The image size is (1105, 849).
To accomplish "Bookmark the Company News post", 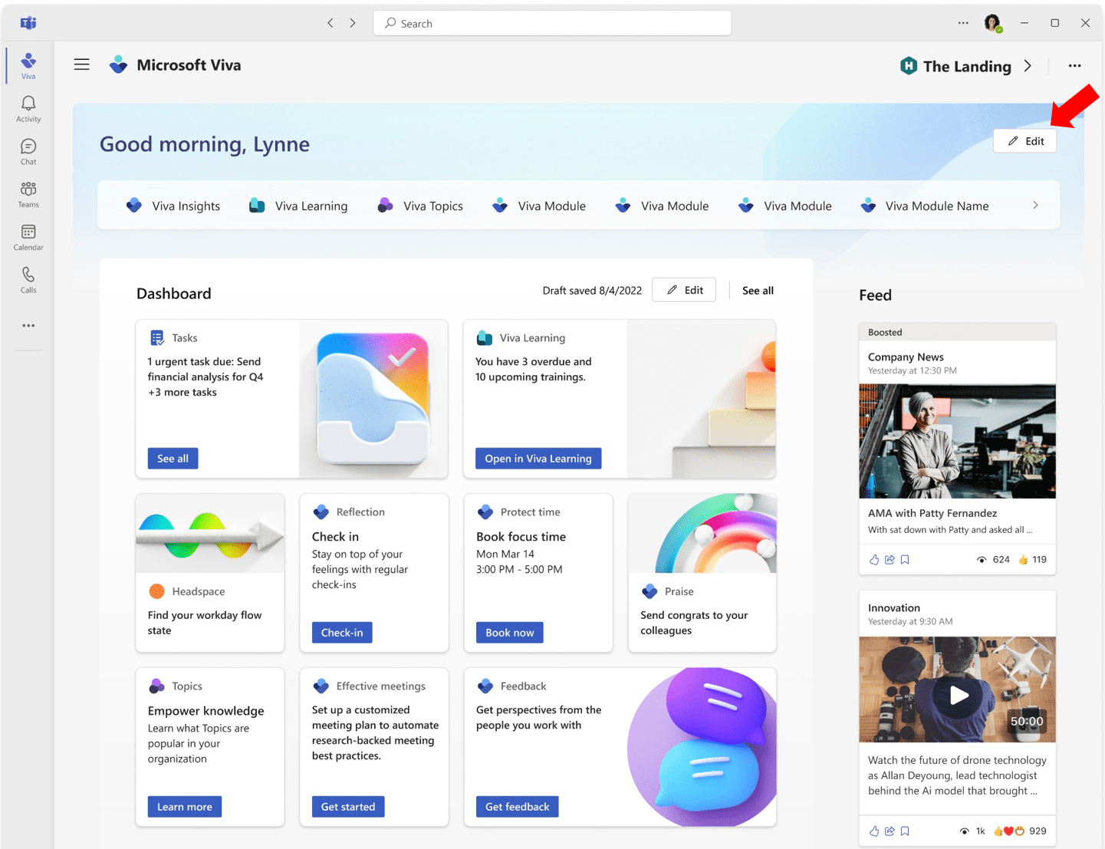I will point(905,560).
